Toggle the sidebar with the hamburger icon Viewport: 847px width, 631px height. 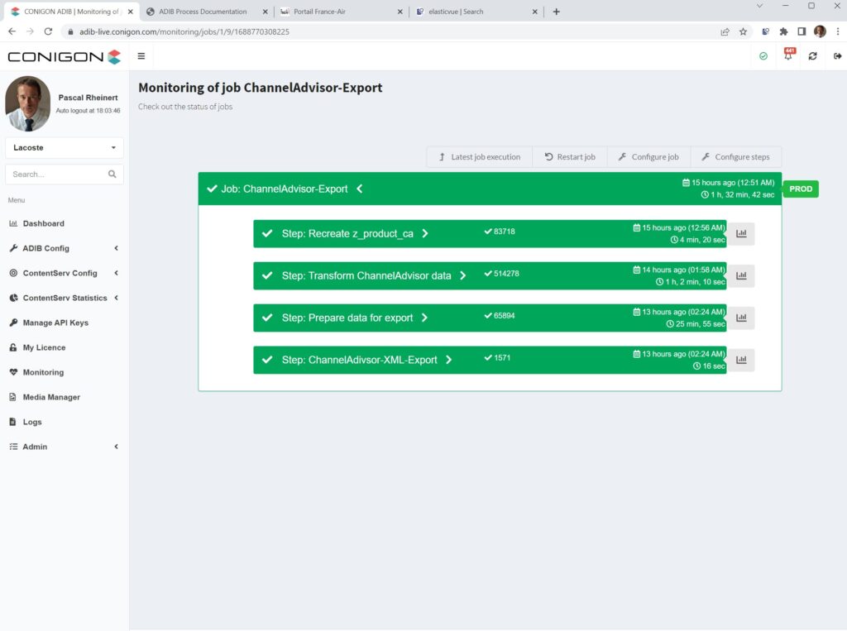pos(141,56)
